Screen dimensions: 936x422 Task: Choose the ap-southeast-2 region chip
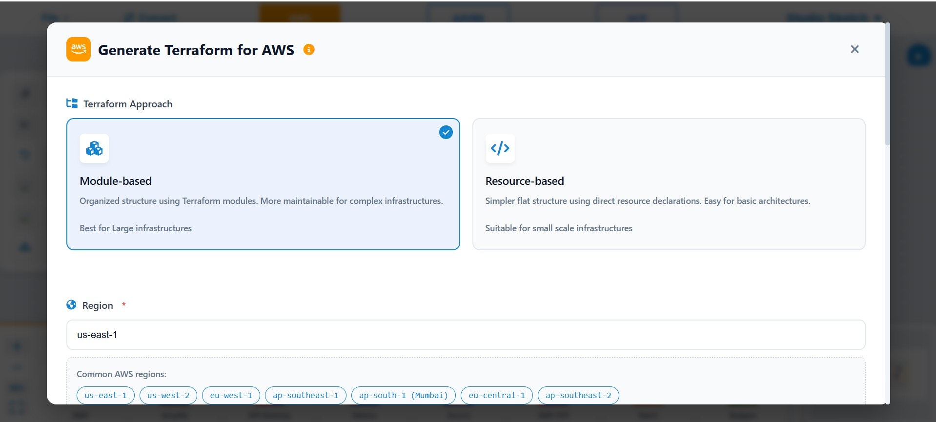pos(578,395)
